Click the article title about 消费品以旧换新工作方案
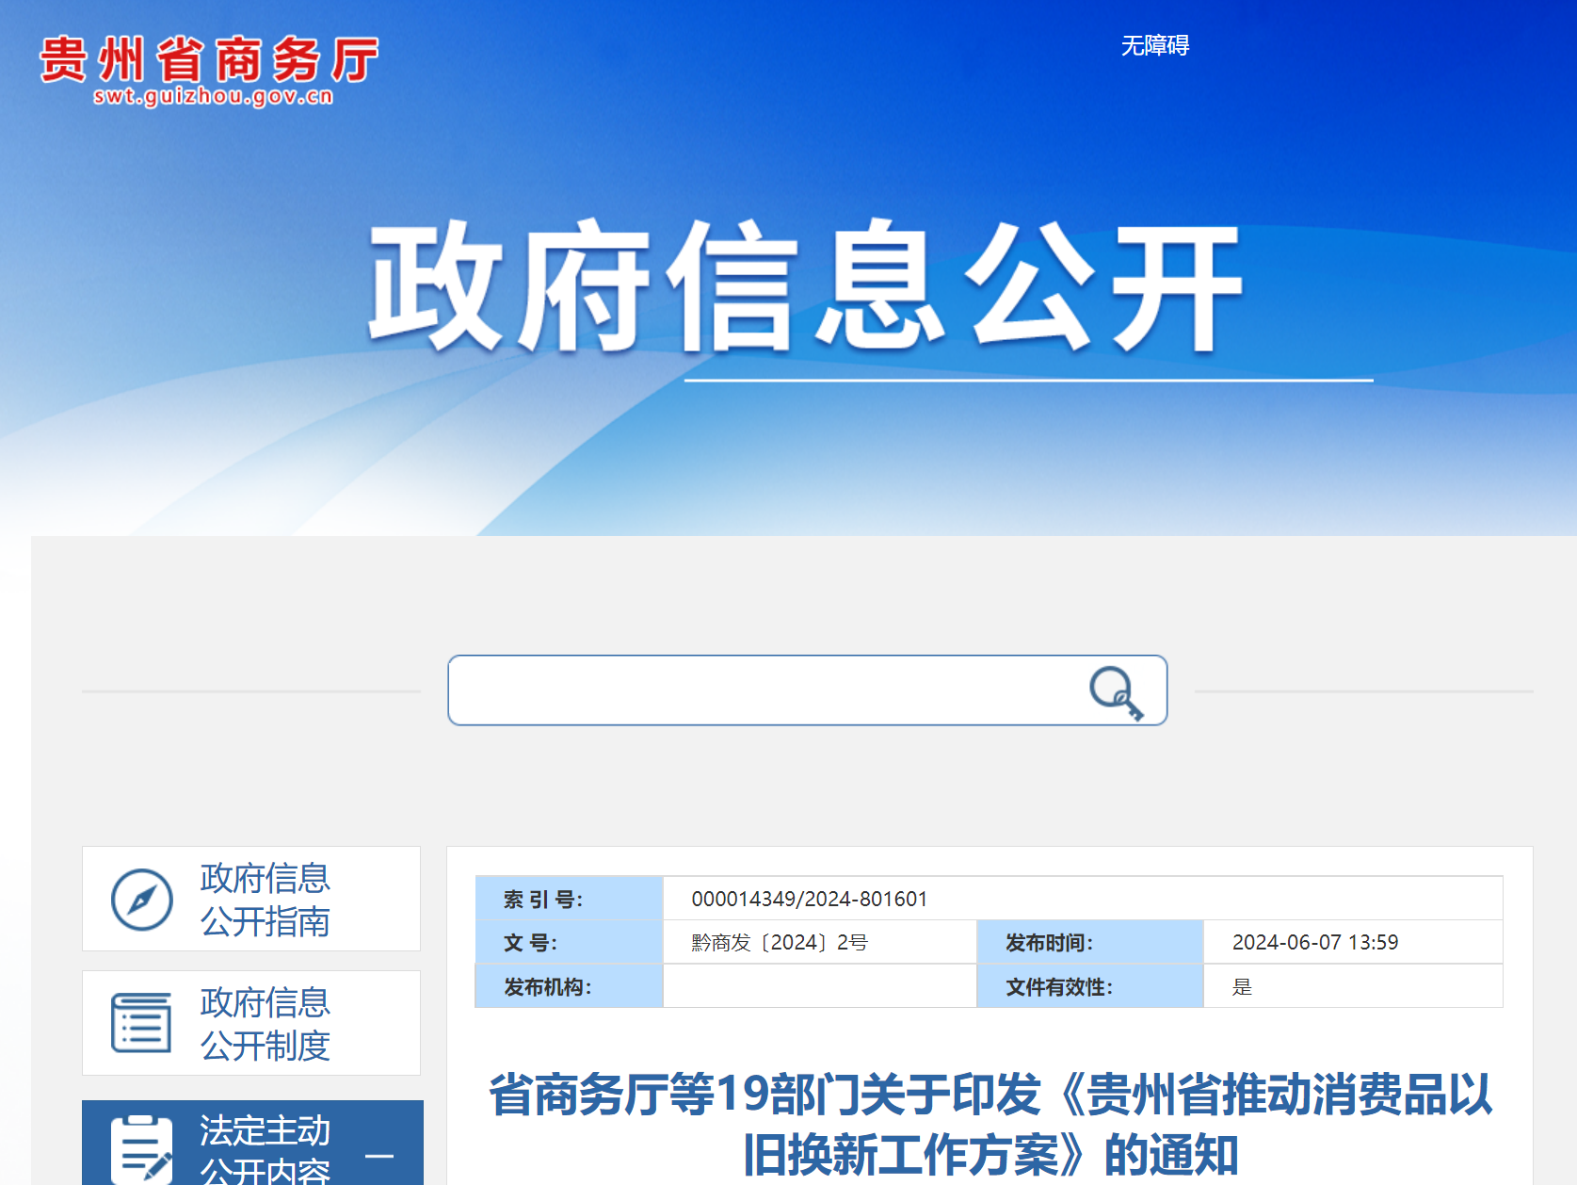Image resolution: width=1577 pixels, height=1185 pixels. pyautogui.click(x=990, y=1124)
